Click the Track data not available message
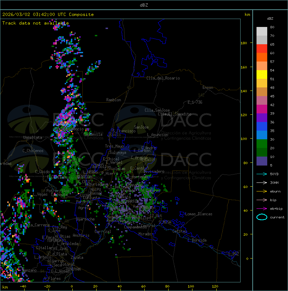Viewport: 288px width, 291px height. click(36, 23)
